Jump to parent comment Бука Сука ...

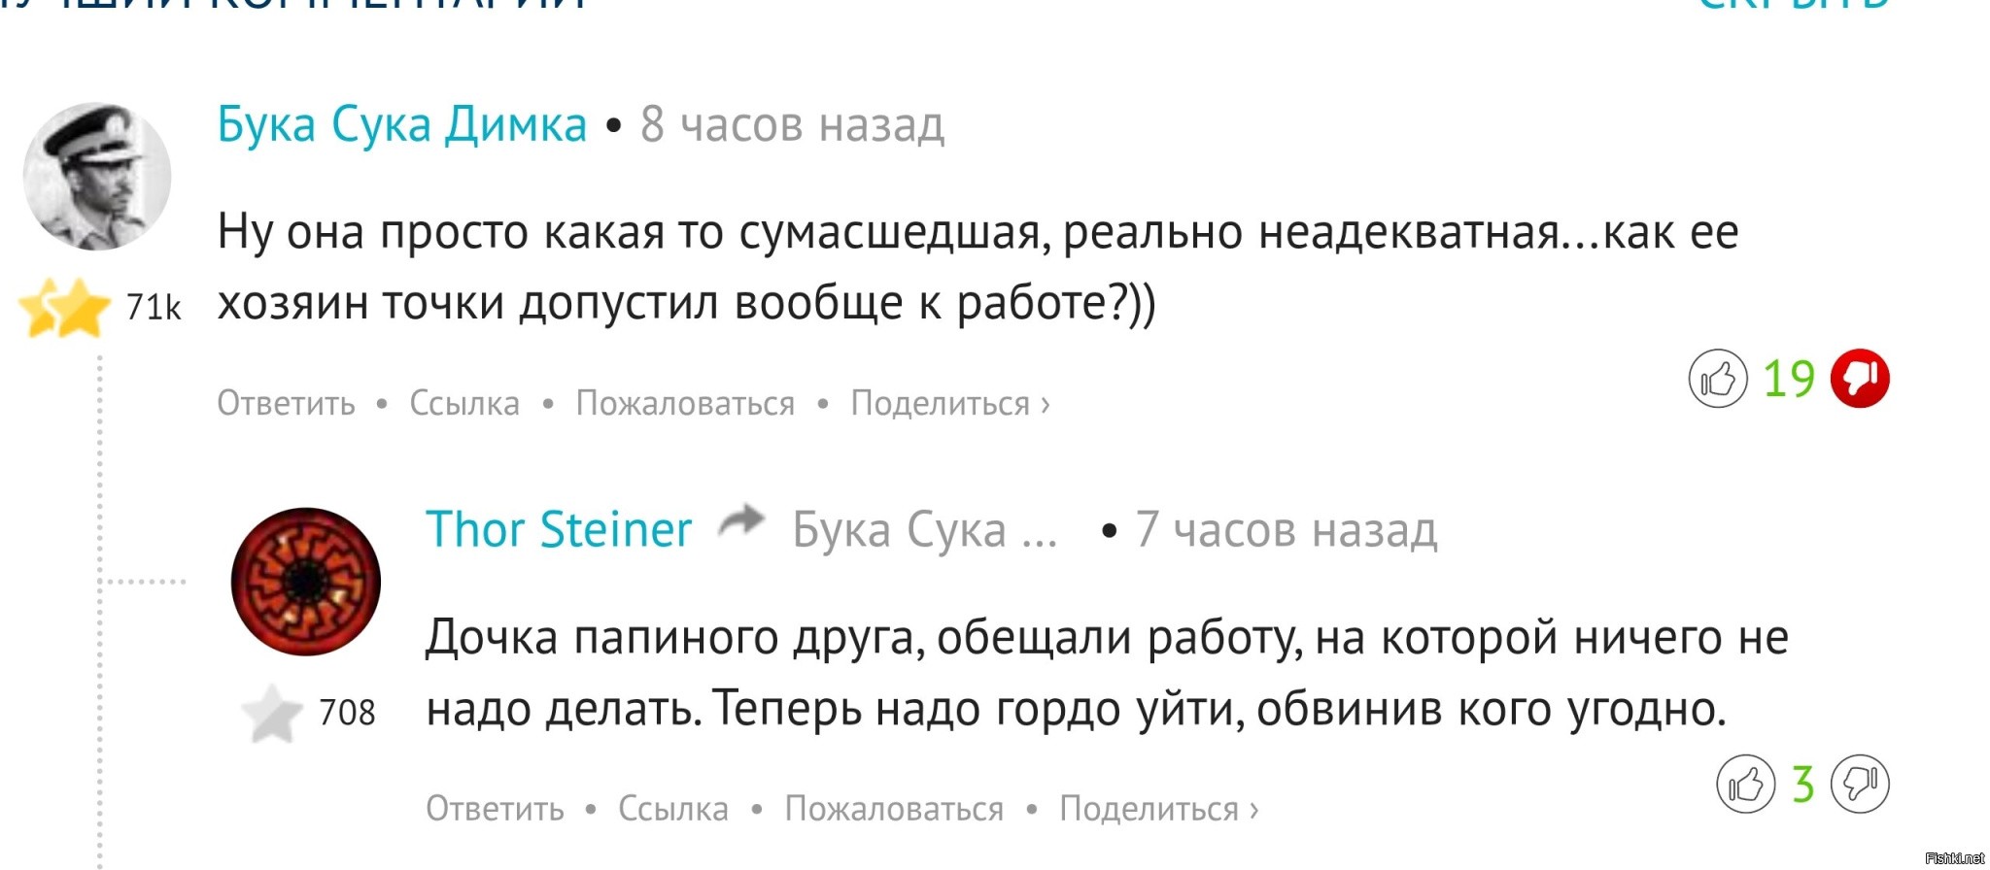924,531
